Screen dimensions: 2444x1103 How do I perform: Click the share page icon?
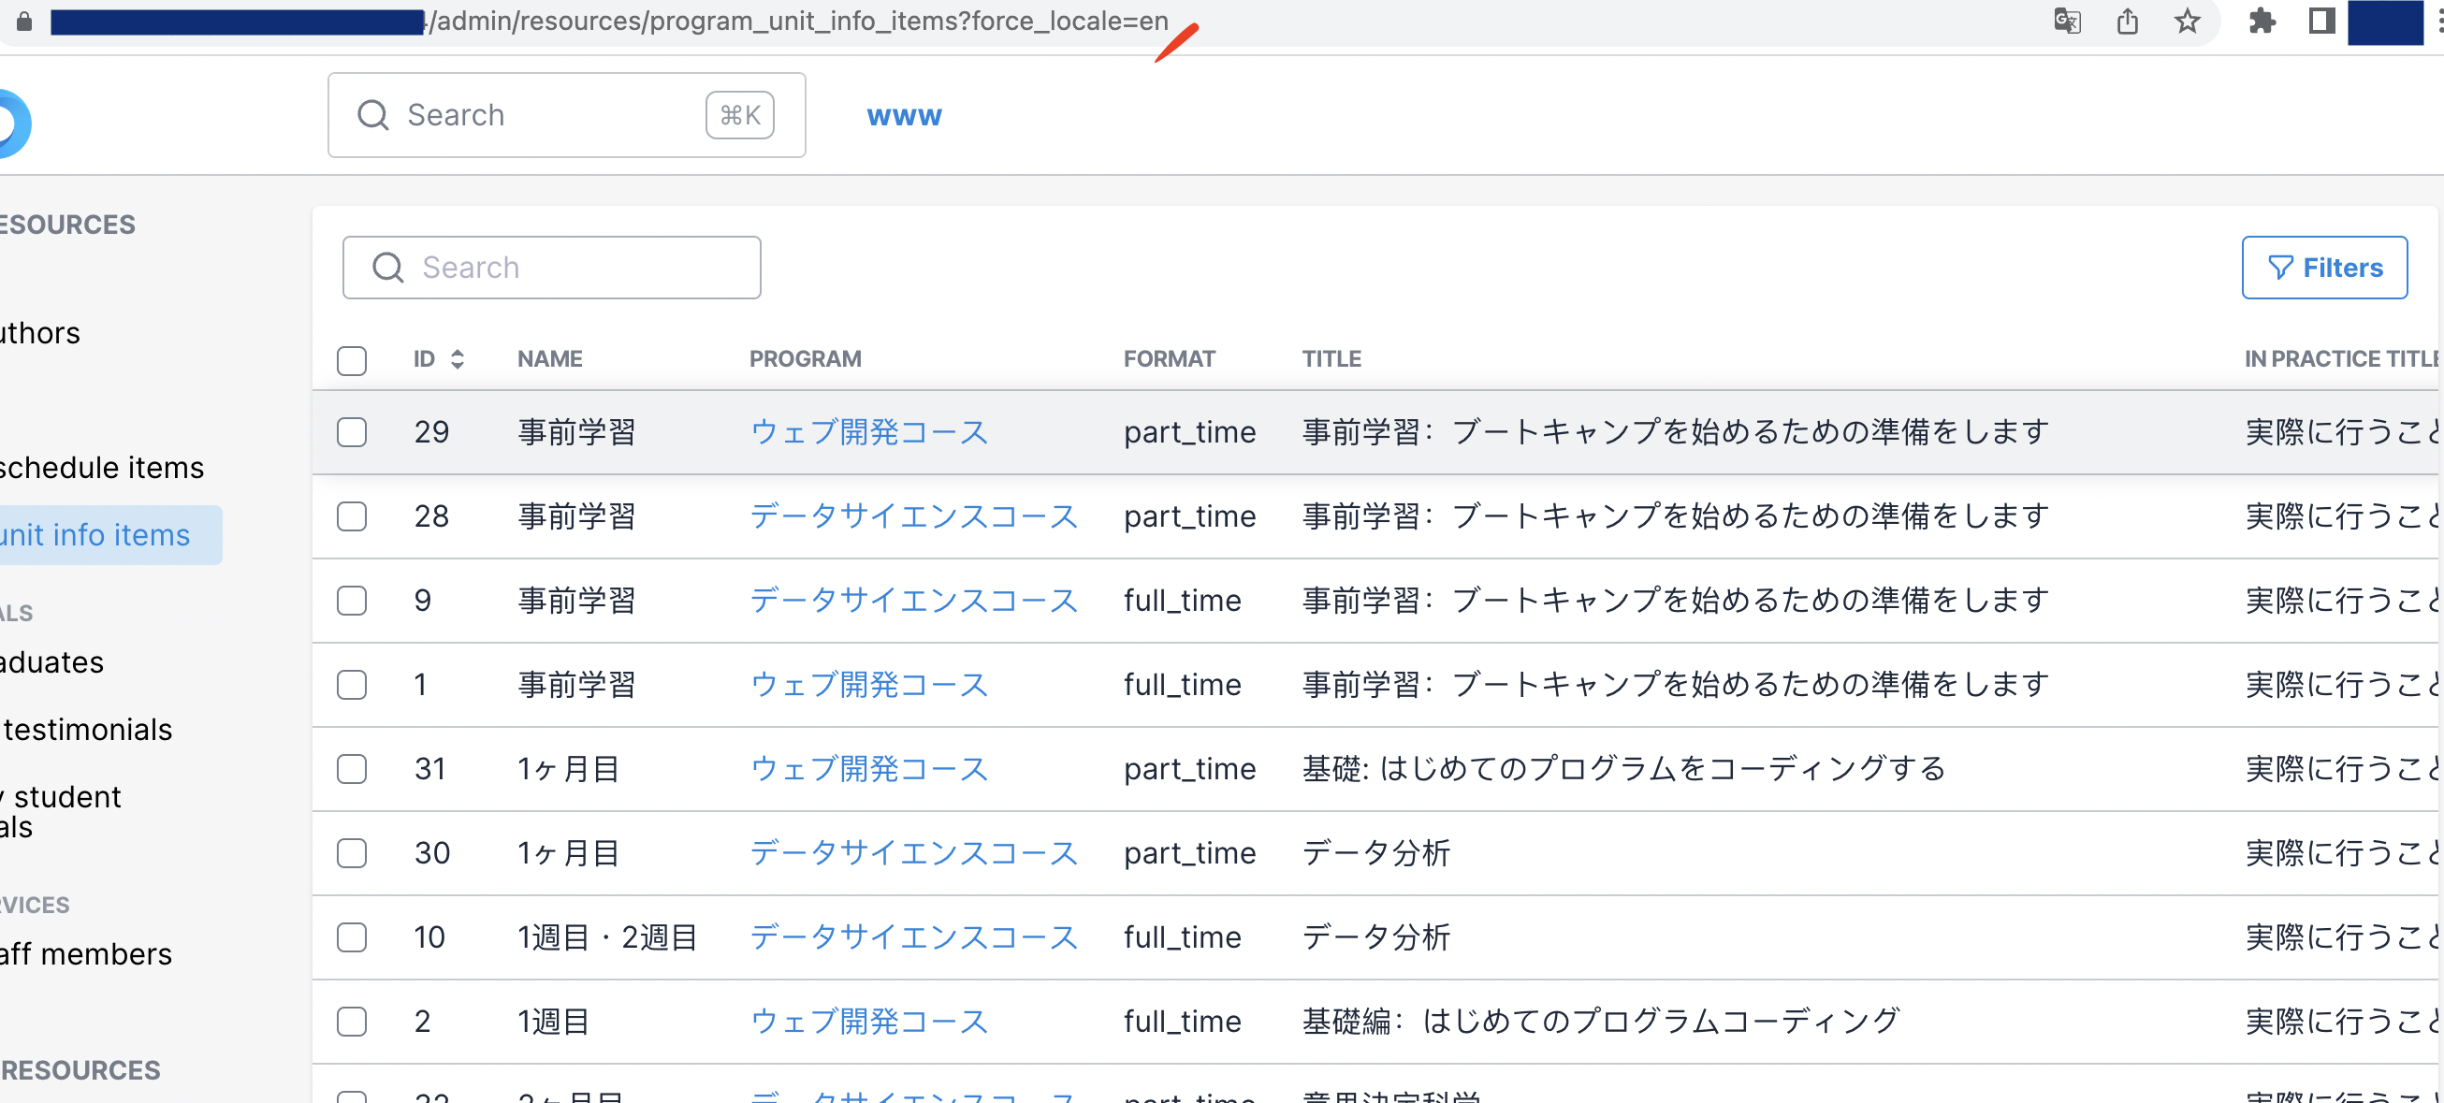[2127, 21]
